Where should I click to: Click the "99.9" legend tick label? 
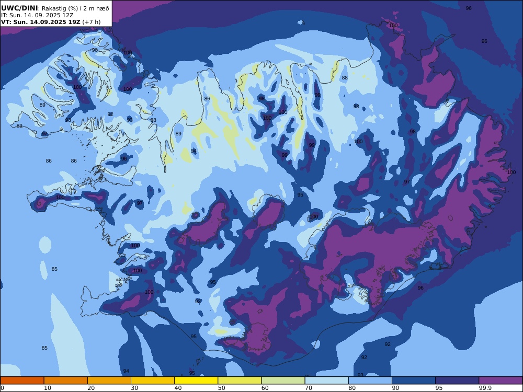pos(485,388)
